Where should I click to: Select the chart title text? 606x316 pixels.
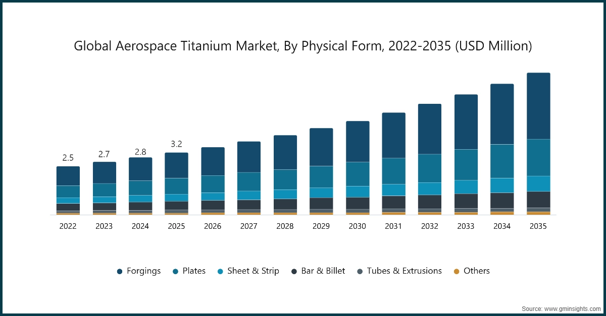point(303,46)
